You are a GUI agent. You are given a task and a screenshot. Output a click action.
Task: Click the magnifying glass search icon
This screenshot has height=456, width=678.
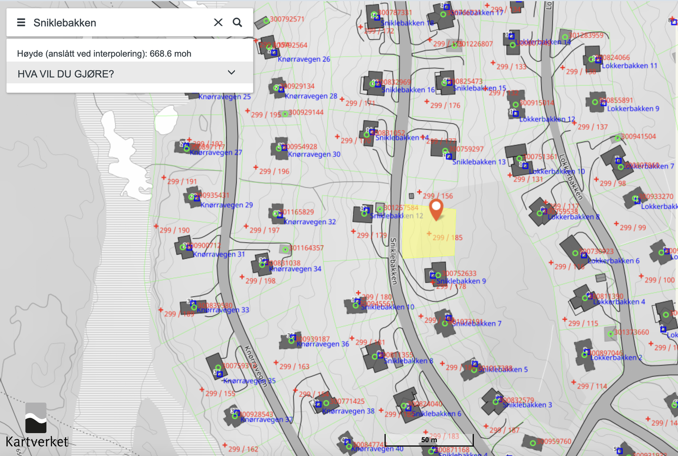(x=237, y=22)
